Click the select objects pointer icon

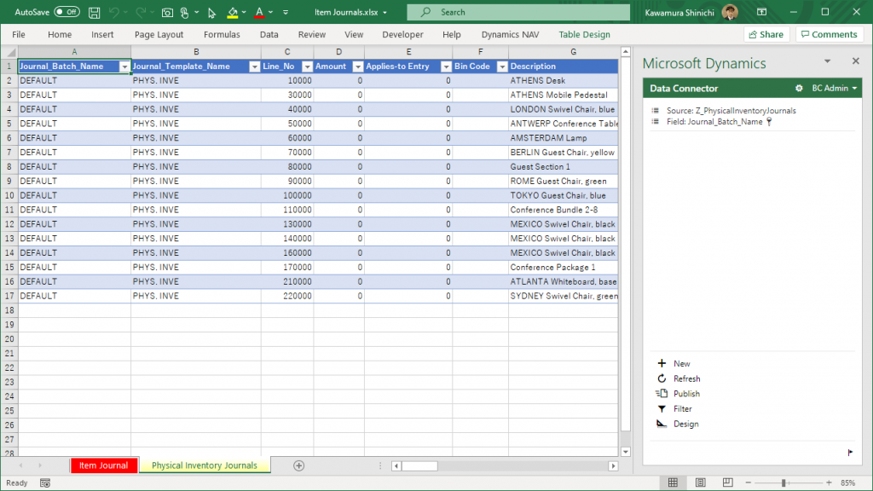tap(211, 12)
